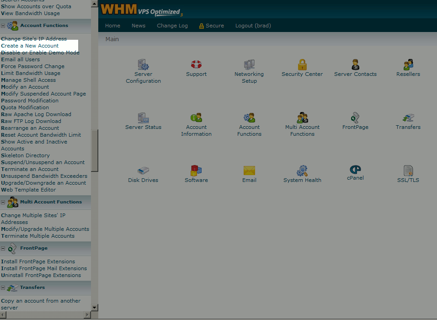The width and height of the screenshot is (437, 320).
Task: Open Modify Suspended Account Page link
Action: point(43,94)
